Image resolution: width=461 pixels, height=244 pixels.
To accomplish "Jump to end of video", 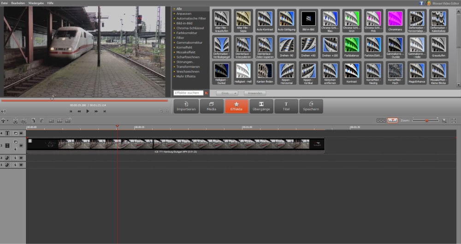I will [104, 111].
